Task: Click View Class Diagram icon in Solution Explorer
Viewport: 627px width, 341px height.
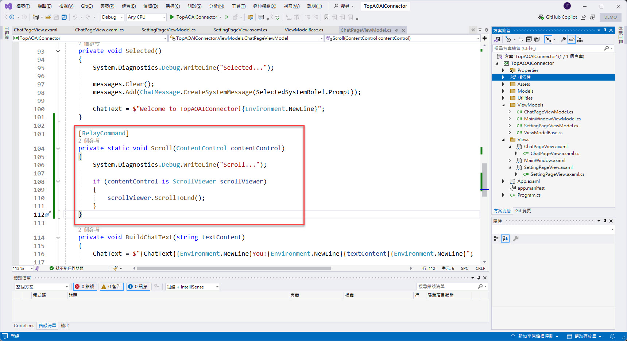Action: [580, 39]
